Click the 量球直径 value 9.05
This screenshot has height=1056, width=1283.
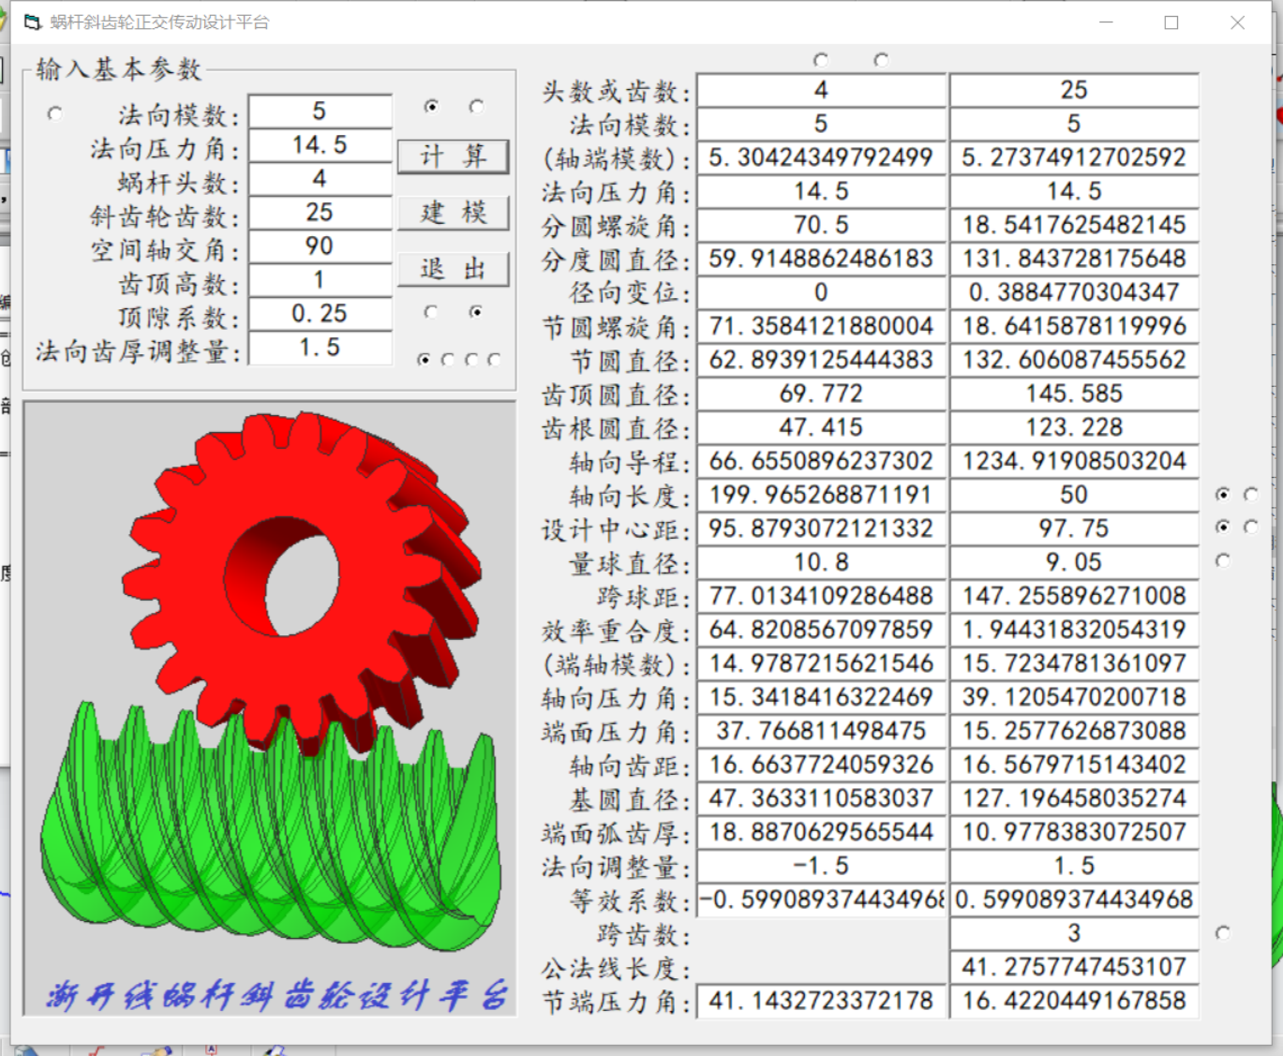[1074, 562]
